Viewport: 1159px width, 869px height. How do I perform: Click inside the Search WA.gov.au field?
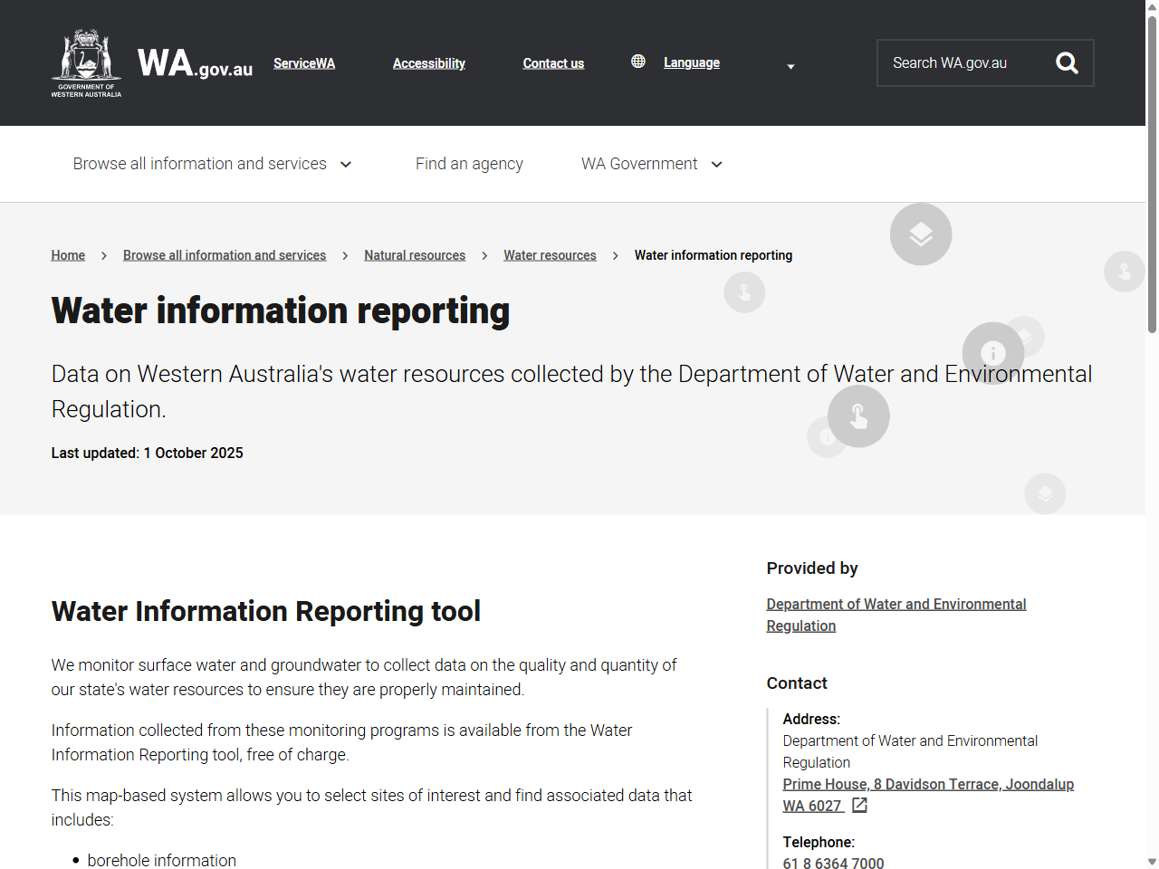tap(960, 62)
